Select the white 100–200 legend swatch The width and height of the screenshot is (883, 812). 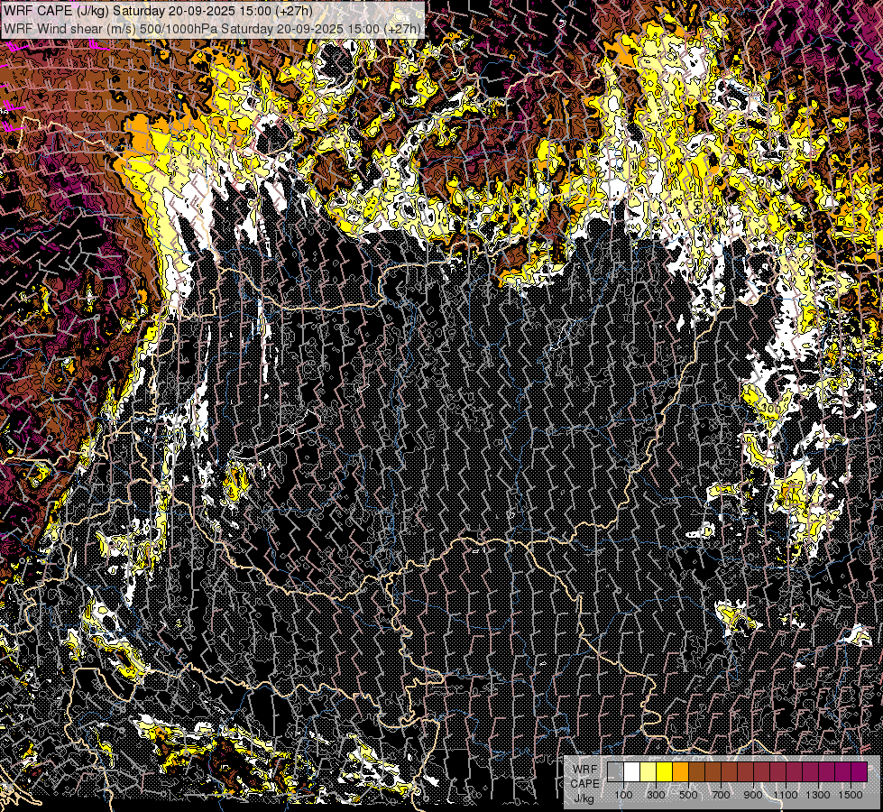[x=632, y=771]
